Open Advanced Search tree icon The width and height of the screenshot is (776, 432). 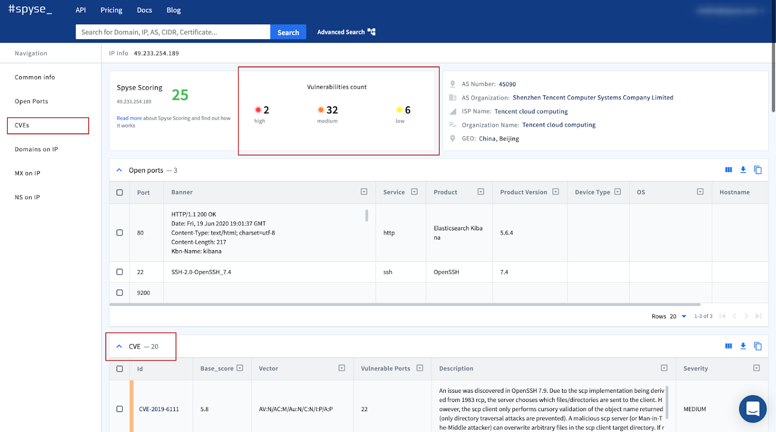(372, 32)
